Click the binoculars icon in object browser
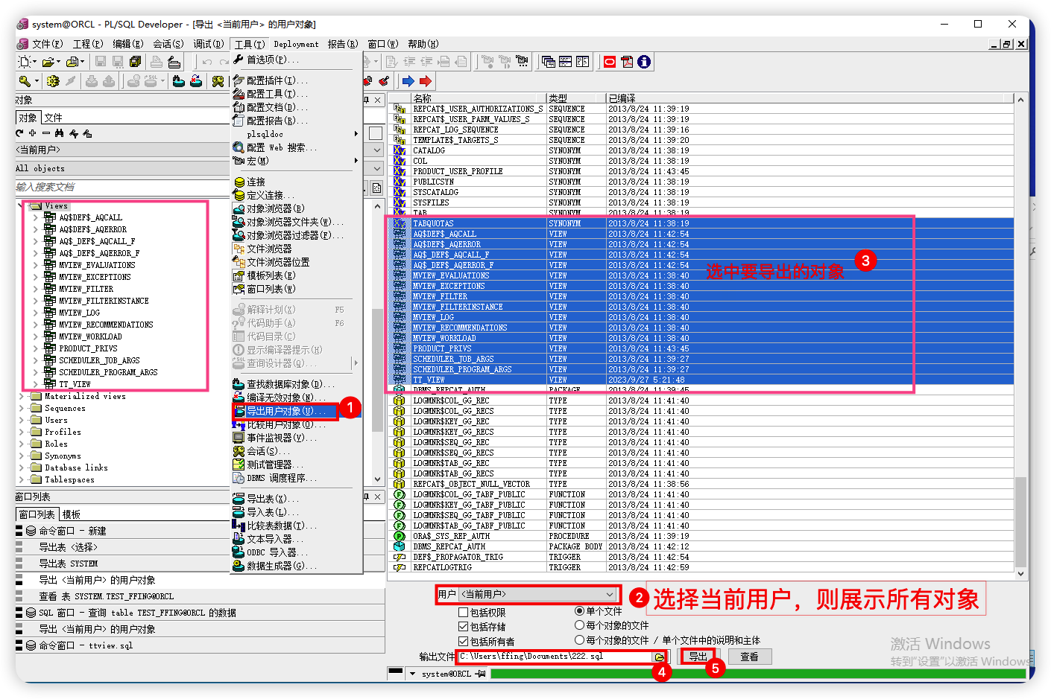Image resolution: width=1051 pixels, height=699 pixels. (59, 133)
